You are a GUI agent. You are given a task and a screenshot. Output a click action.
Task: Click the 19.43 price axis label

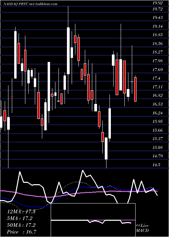[x=158, y=18]
